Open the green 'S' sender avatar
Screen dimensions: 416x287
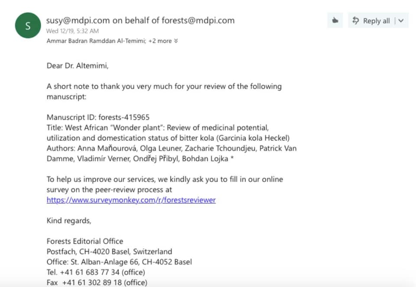click(x=28, y=26)
